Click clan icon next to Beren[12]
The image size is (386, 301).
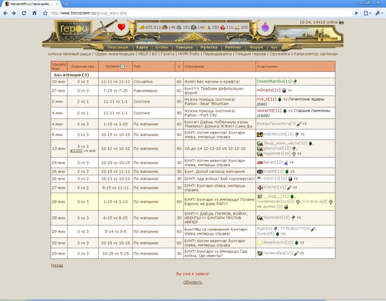click(260, 162)
